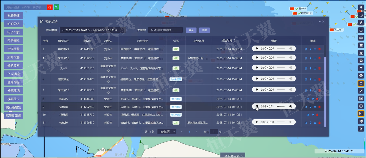The height and width of the screenshot is (158, 366).
Task: Open the picture image tool in right toolbar
Action: pos(361,98)
